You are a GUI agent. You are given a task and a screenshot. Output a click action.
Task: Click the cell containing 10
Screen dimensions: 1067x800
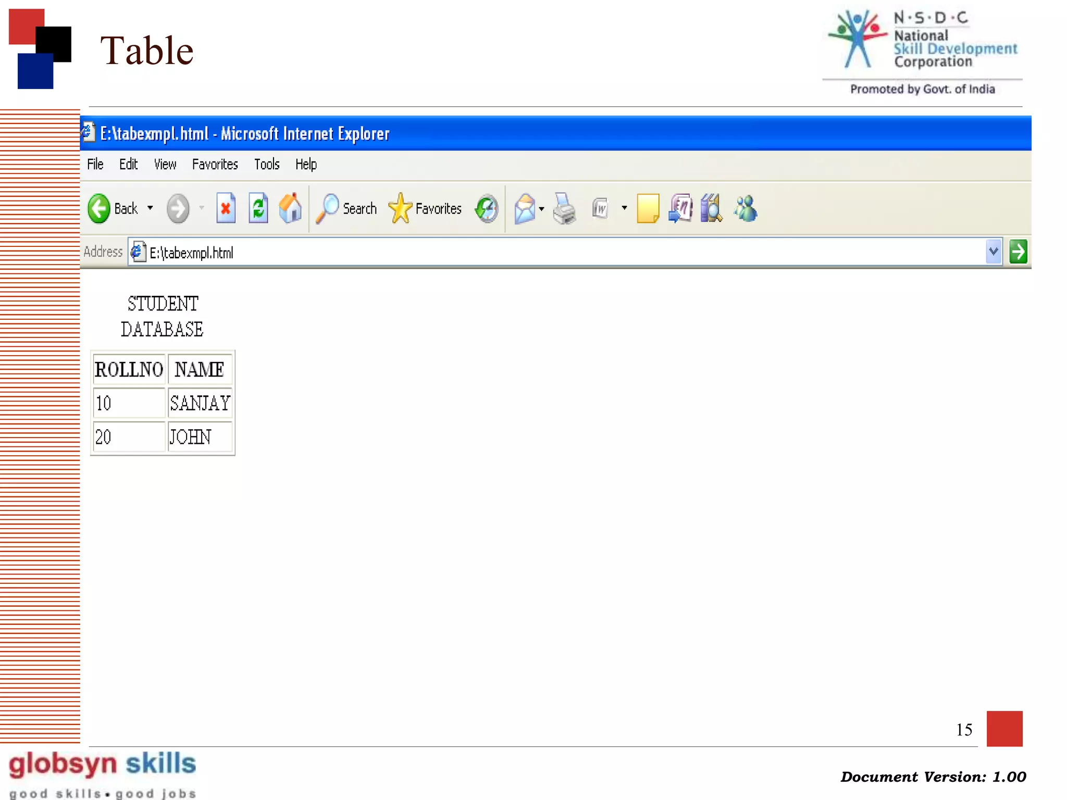(x=129, y=403)
